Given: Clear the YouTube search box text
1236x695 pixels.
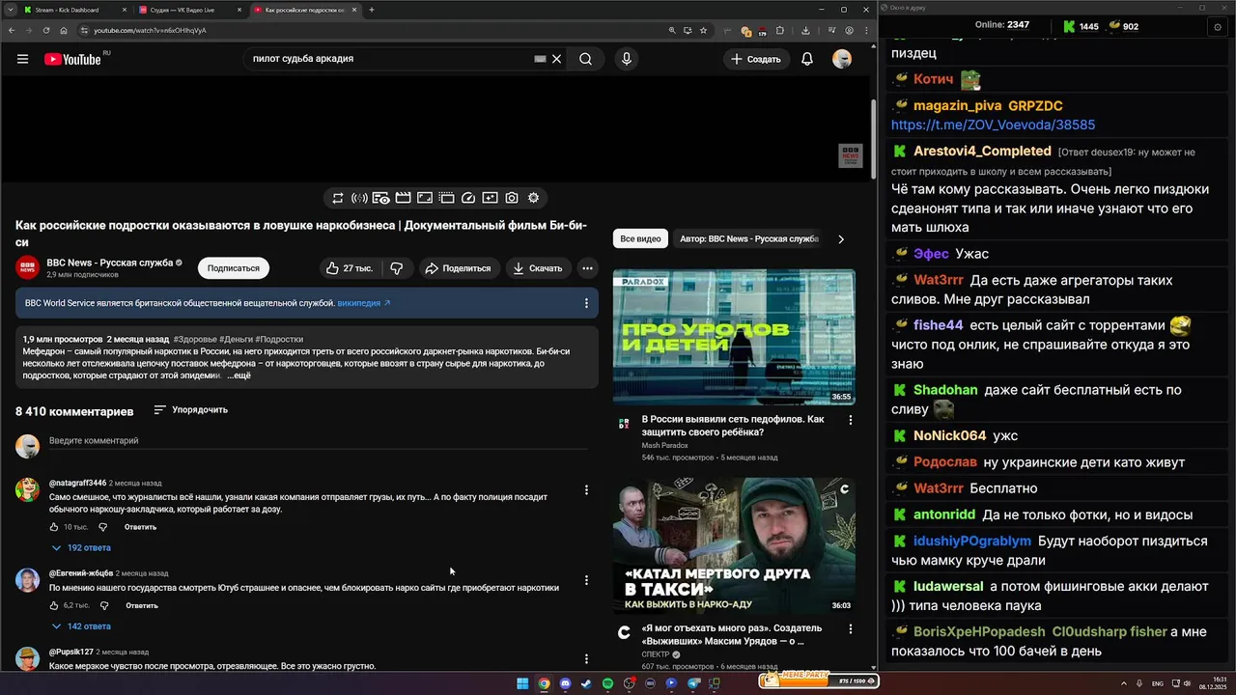Looking at the screenshot, I should 556,59.
